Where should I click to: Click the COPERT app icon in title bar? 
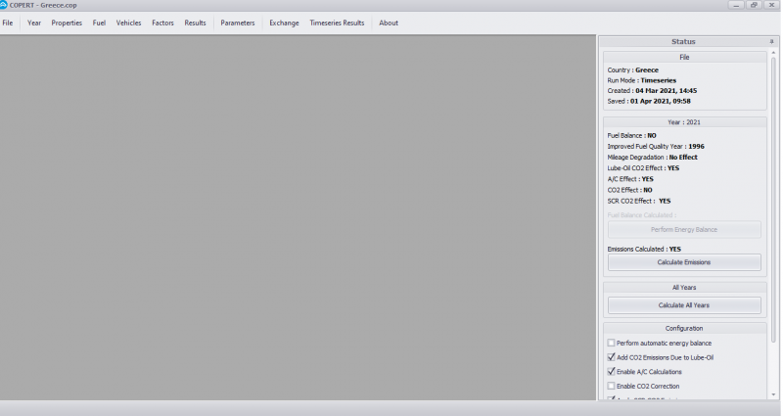point(5,5)
